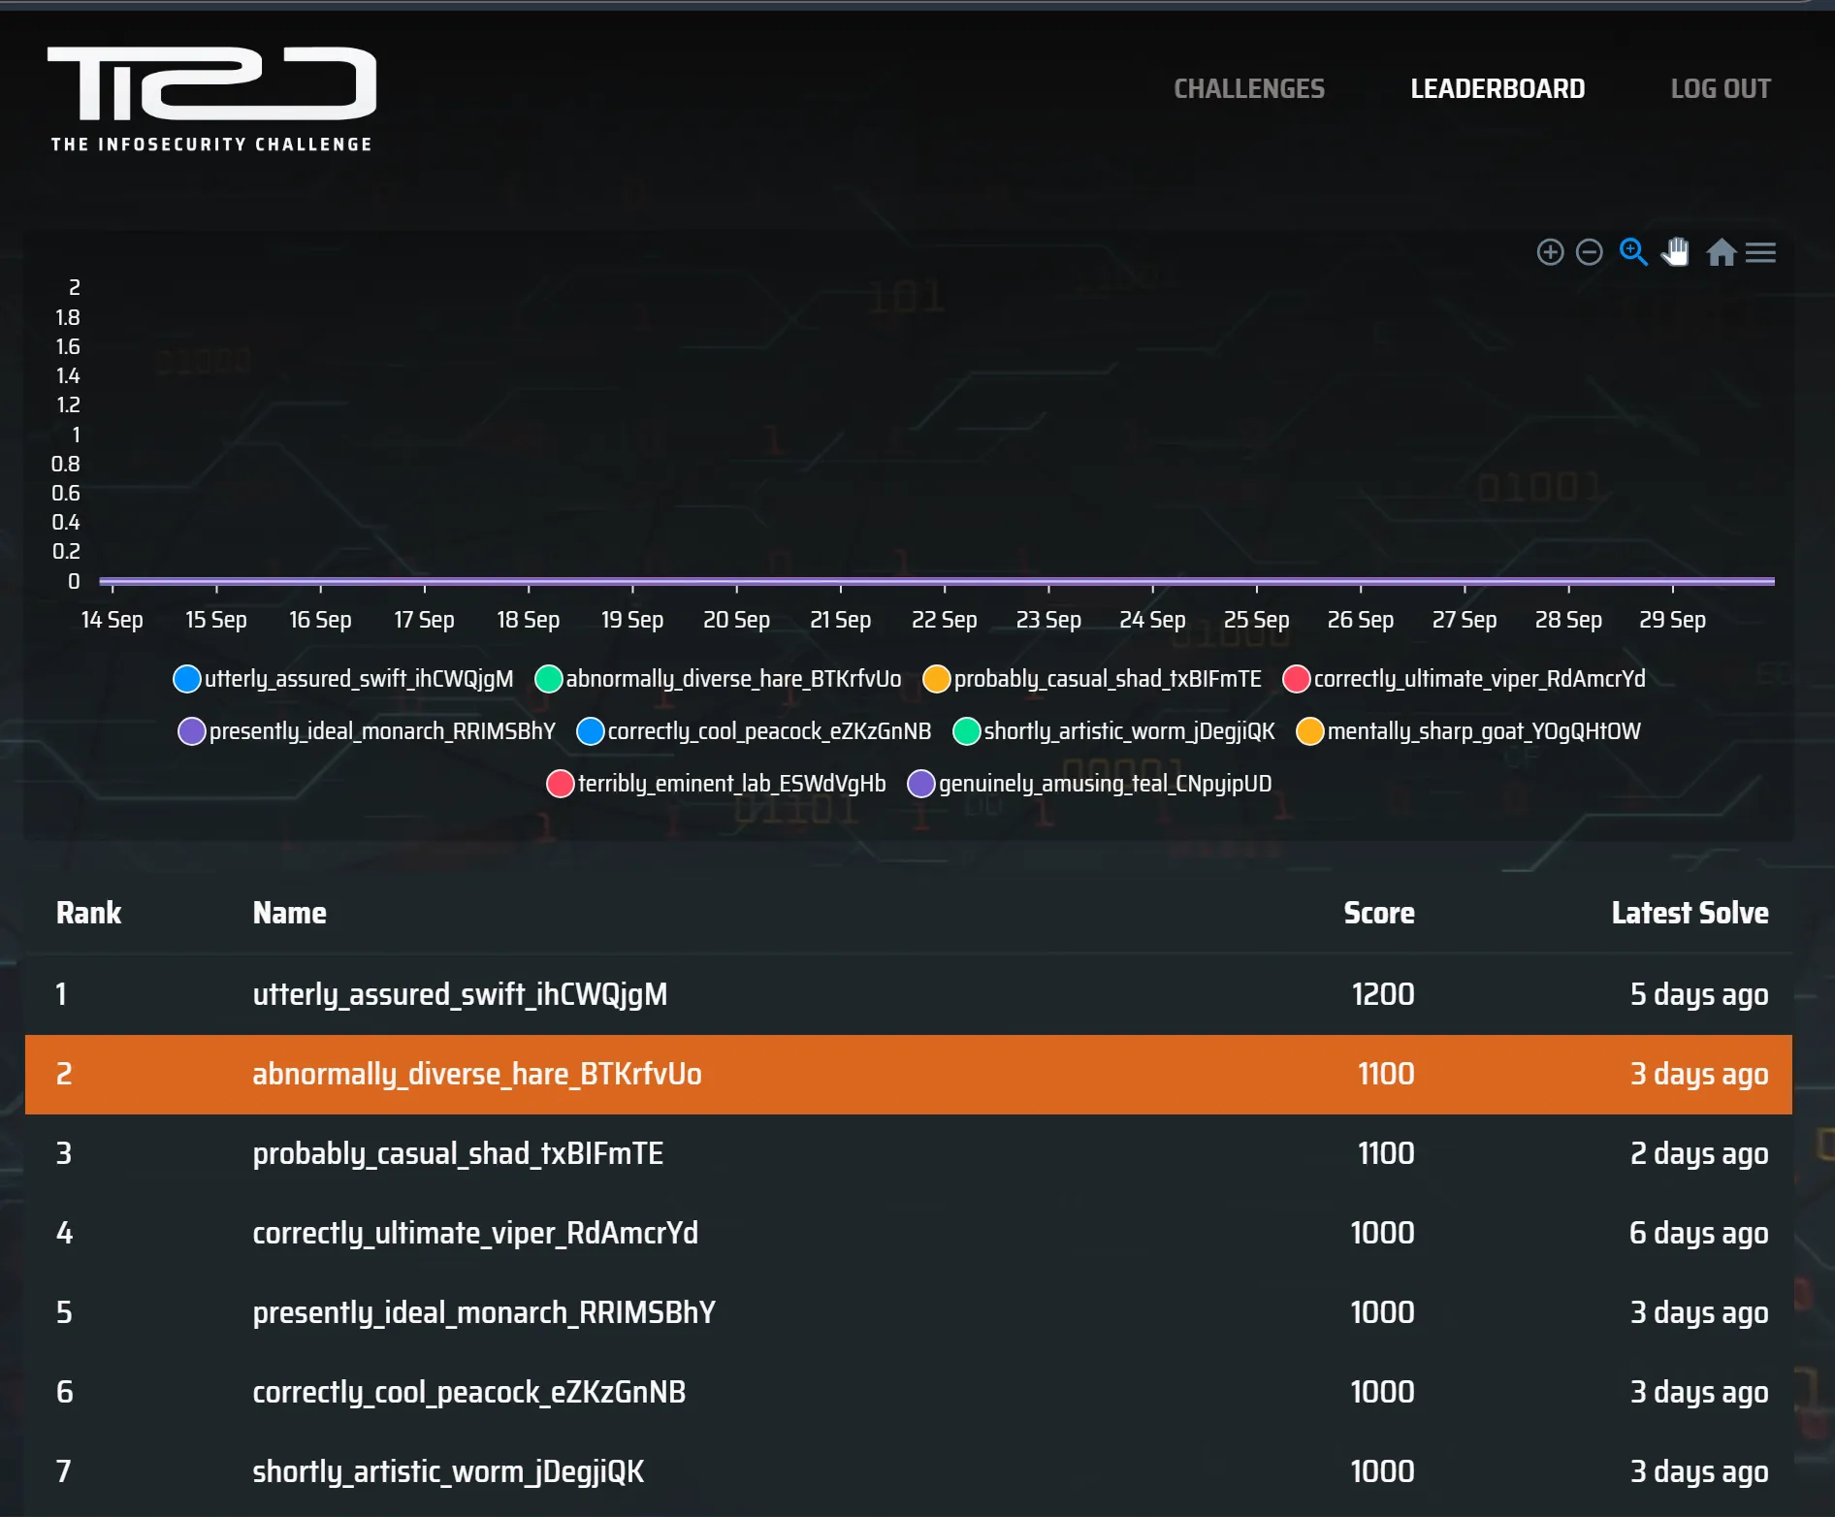Open the chart hamburger menu

1760,253
